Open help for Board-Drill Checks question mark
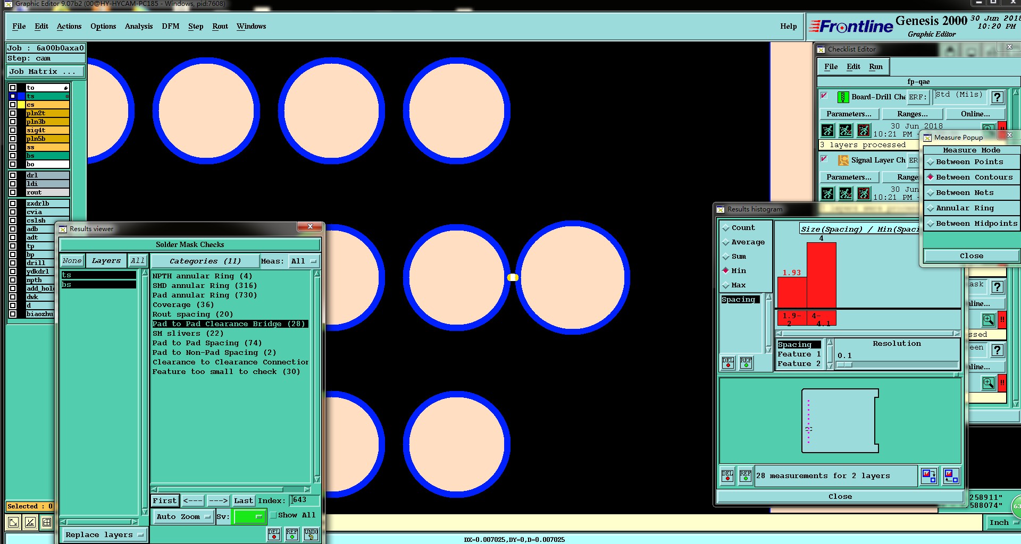 pyautogui.click(x=998, y=97)
